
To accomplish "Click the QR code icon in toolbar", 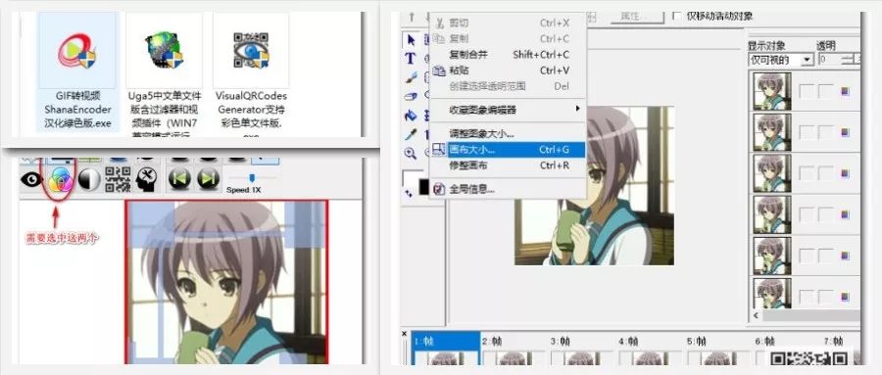I will click(119, 179).
